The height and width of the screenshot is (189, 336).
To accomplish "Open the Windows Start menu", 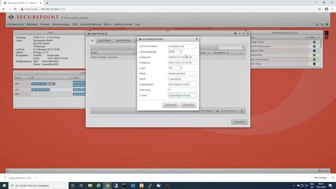I will pos(4,185).
